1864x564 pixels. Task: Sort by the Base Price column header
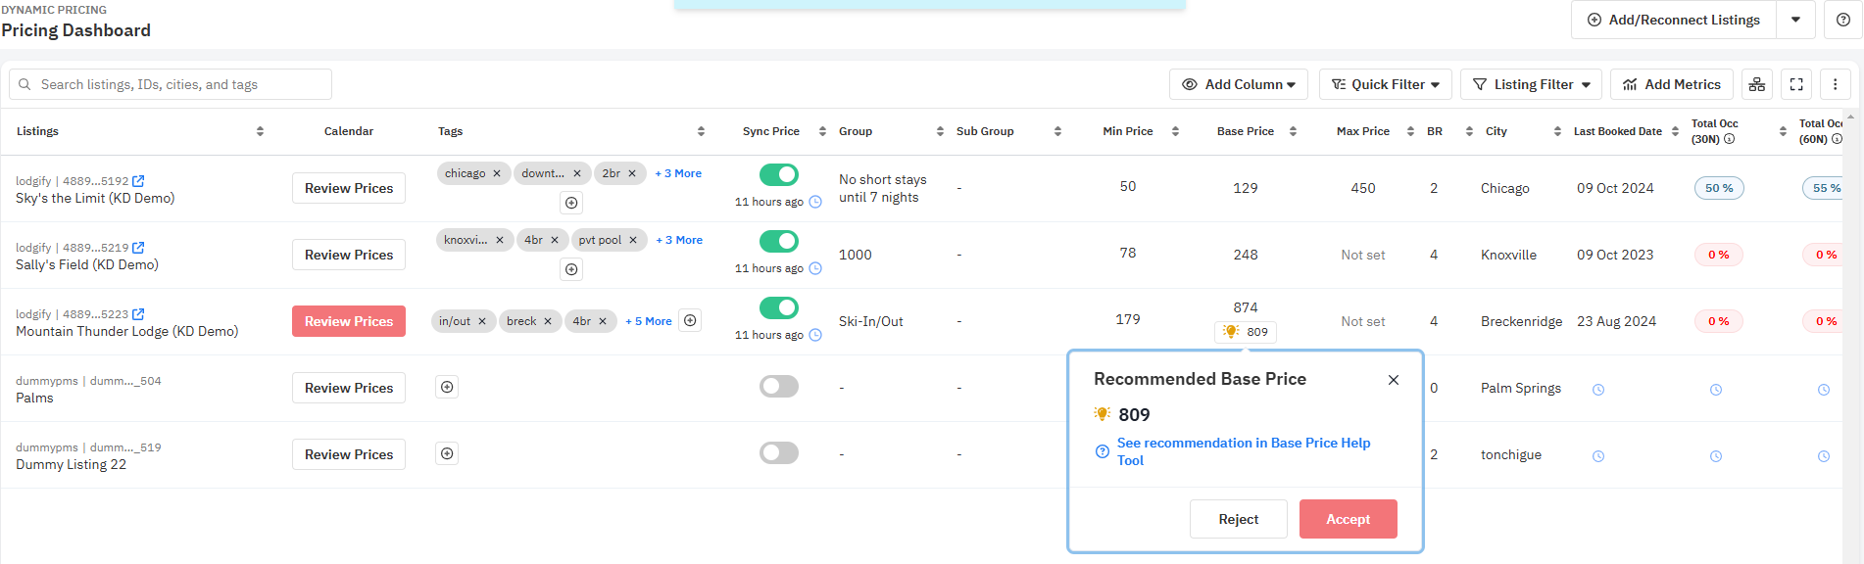[1246, 131]
